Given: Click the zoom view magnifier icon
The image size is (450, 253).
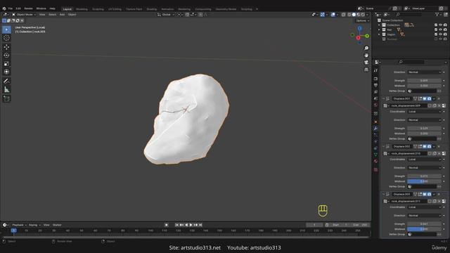Looking at the screenshot, I should 366,48.
